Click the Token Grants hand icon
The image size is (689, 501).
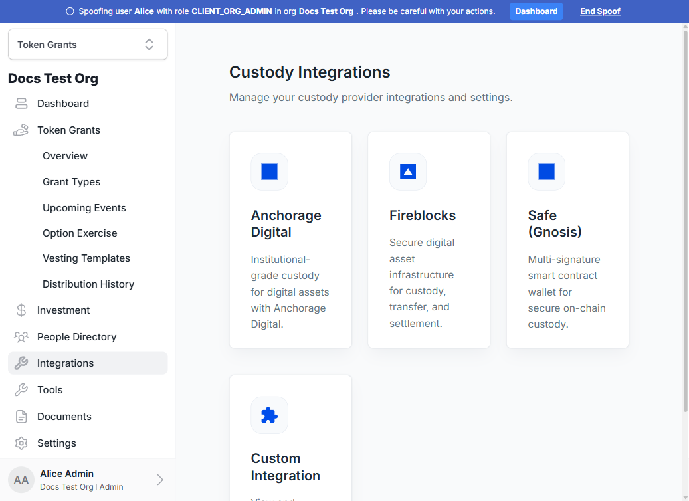(21, 130)
